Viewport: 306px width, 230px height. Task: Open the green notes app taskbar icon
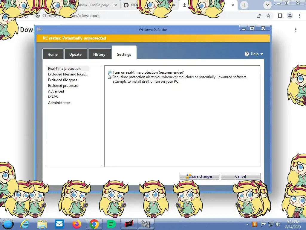tap(111, 224)
